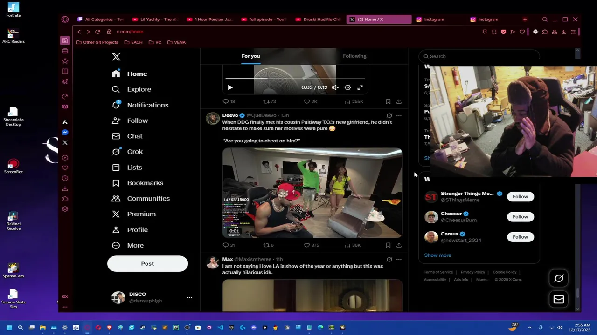The height and width of the screenshot is (335, 597).
Task: Expand Other Git Projects bookmarks folder
Action: pos(97,42)
